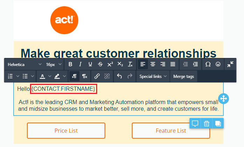Clear formatting from selected text
The width and height of the screenshot is (244, 147).
(x=130, y=64)
